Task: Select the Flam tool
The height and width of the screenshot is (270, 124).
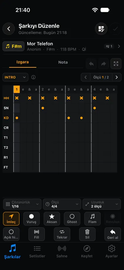Action: coord(92,219)
